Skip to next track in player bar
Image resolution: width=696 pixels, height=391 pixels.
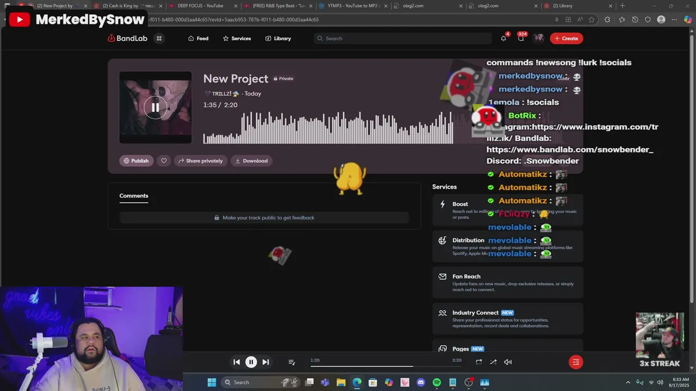(265, 362)
